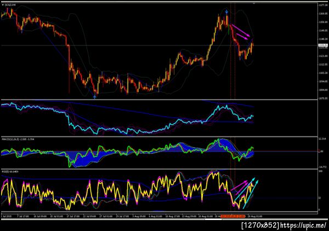Click the 1075.55 price level at axis bottom
329x231 pixels.
click(323, 98)
